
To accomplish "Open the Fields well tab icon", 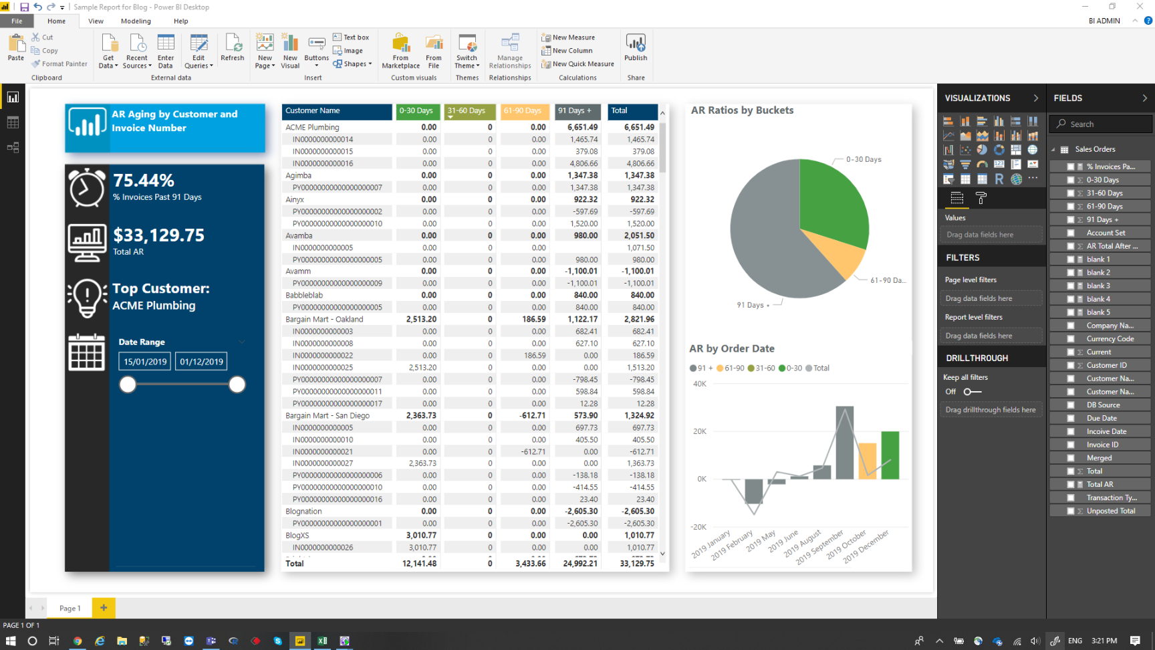I will tap(957, 198).
